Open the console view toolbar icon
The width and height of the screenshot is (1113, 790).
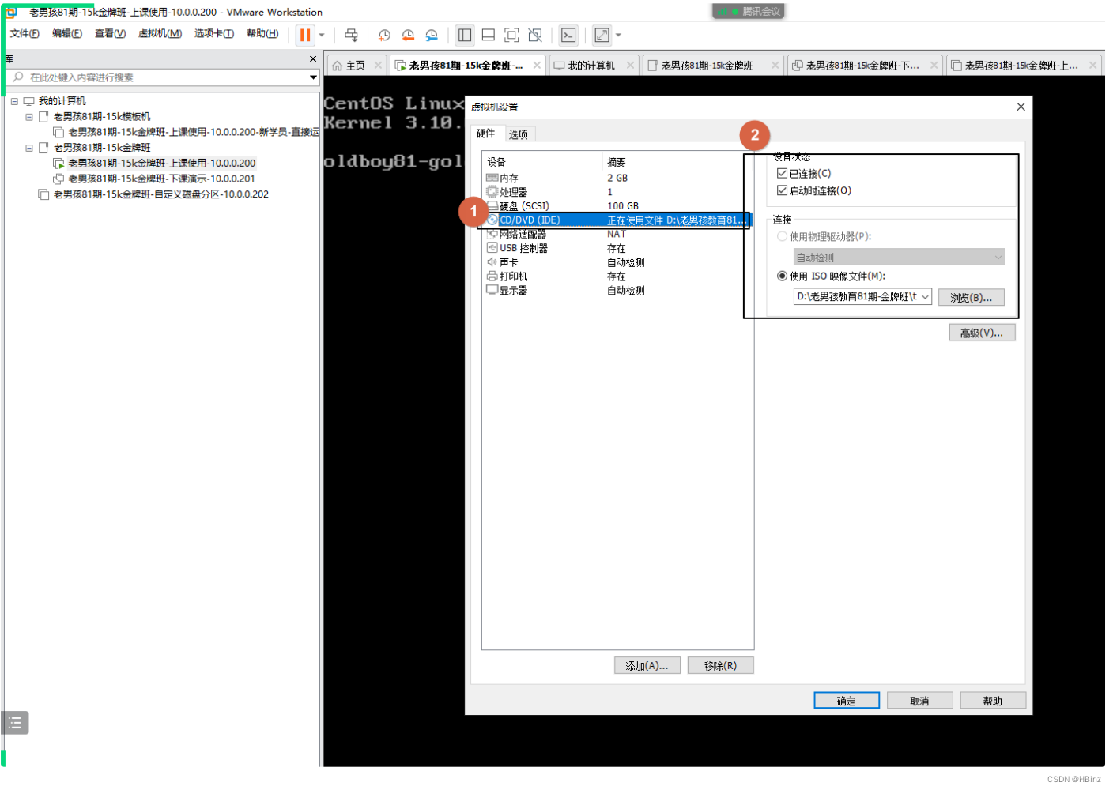coord(568,35)
